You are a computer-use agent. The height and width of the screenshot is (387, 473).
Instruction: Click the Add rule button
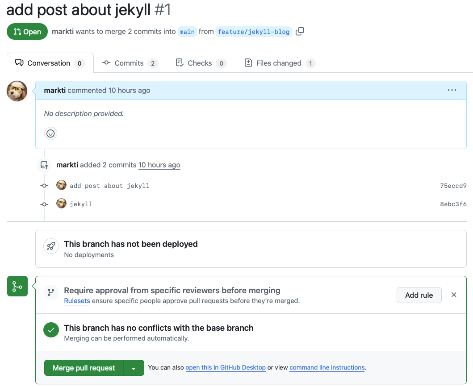click(419, 295)
